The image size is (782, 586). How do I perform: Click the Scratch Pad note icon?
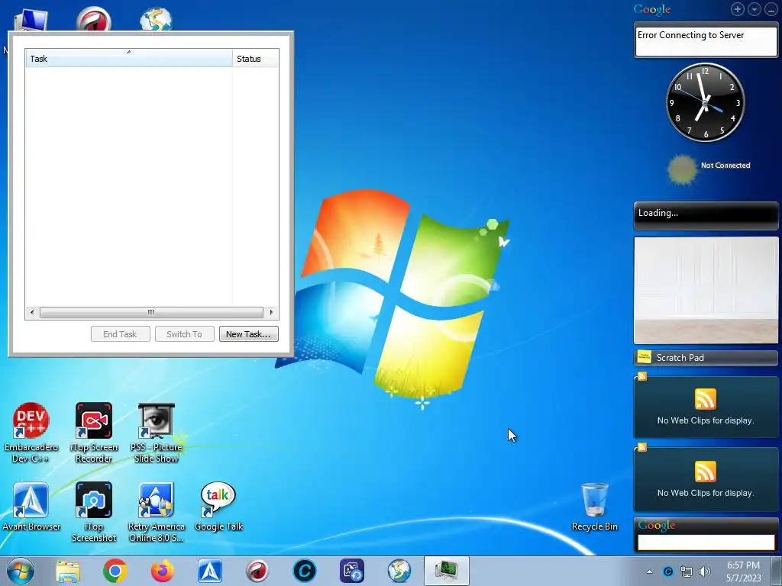[x=645, y=357]
